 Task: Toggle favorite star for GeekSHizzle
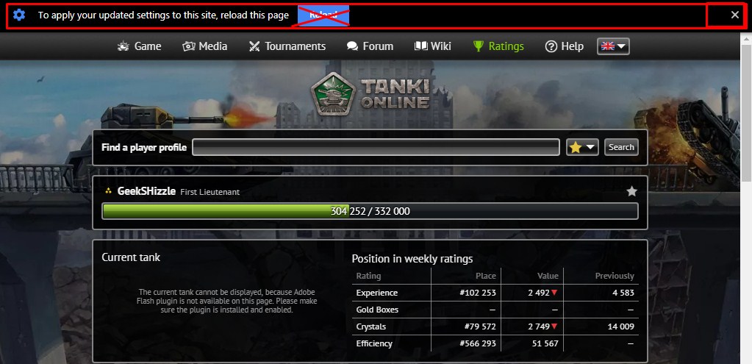(631, 191)
